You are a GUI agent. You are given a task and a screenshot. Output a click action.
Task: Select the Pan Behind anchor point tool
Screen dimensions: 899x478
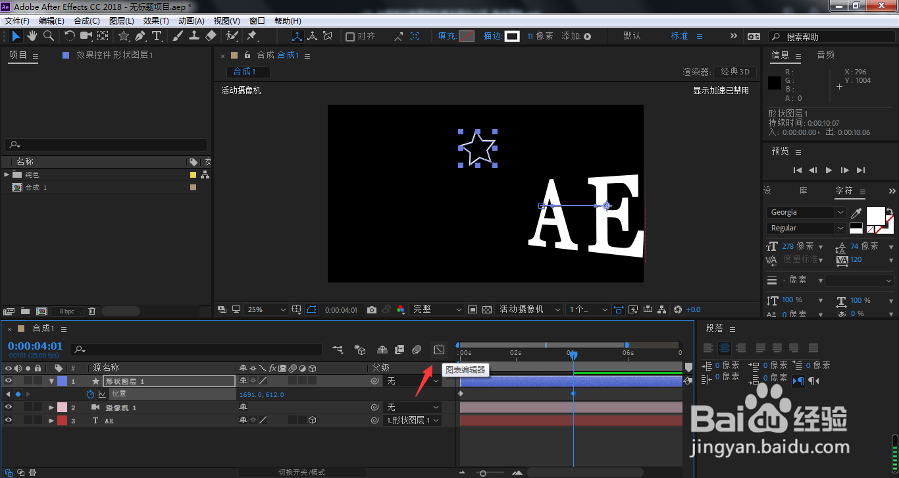tap(103, 36)
